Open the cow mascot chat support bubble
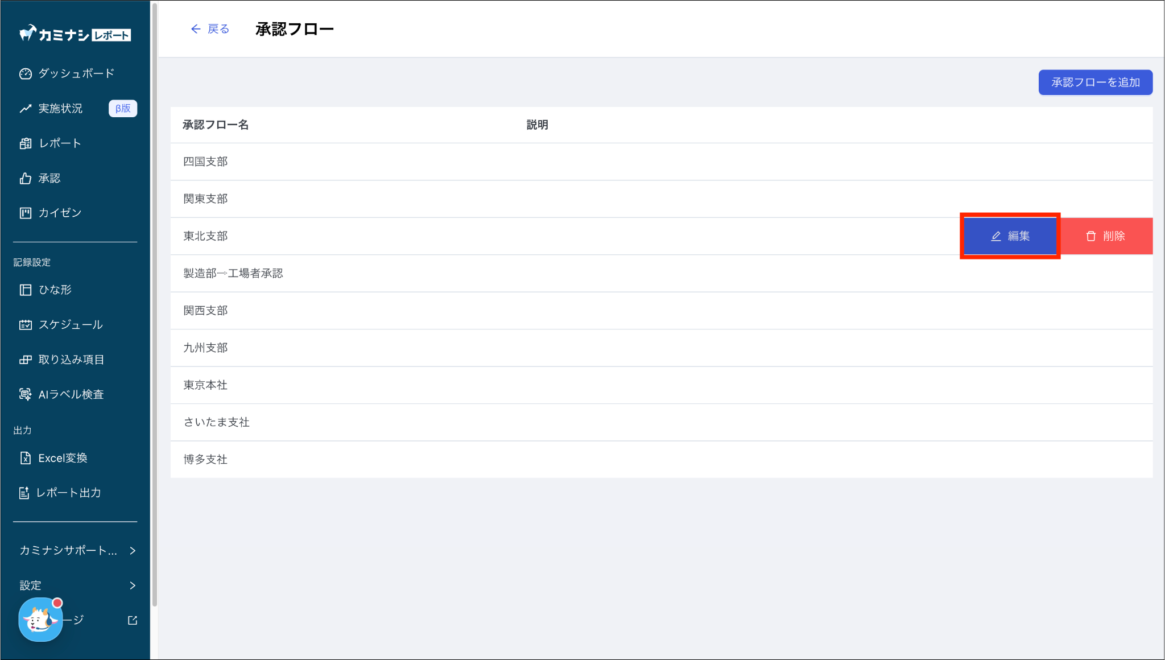Screen dimensions: 1165x660 (x=40, y=620)
